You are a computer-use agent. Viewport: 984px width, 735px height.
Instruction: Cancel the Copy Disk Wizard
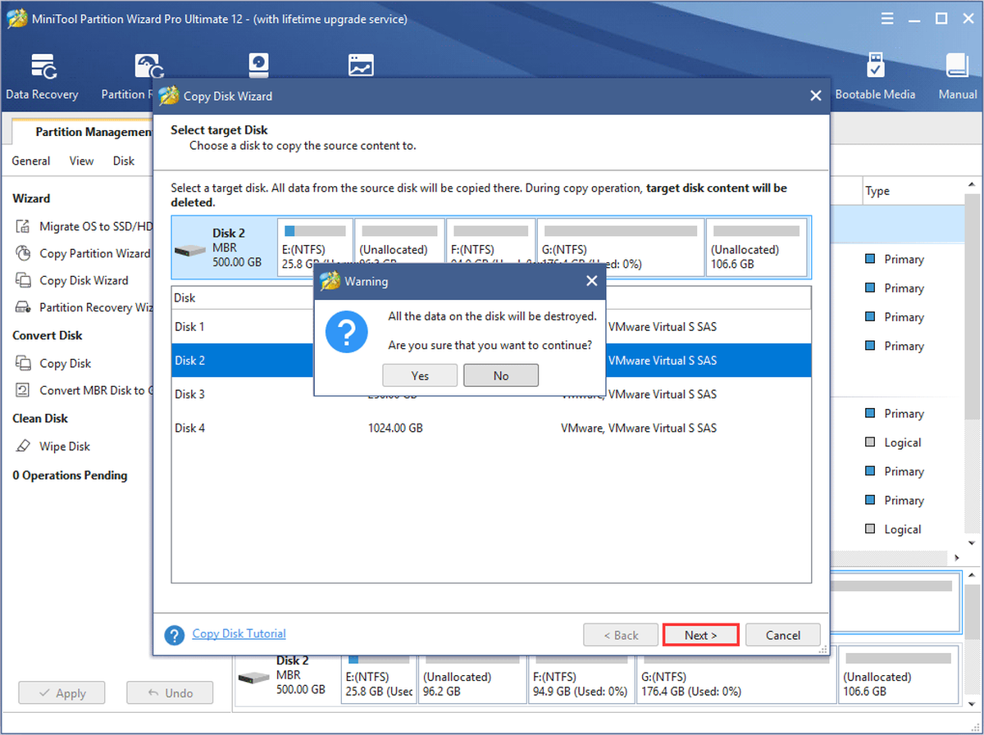coord(783,635)
